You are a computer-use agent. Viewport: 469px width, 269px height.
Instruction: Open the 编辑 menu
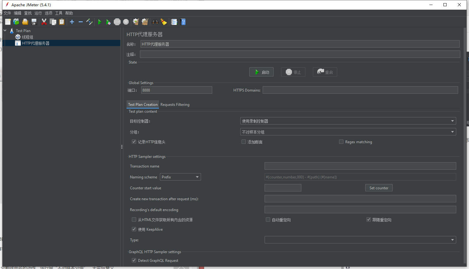coord(17,13)
